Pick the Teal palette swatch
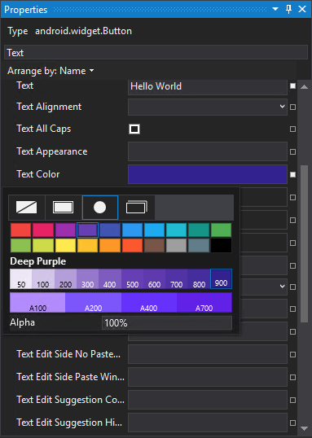312x438 pixels. coord(199,230)
